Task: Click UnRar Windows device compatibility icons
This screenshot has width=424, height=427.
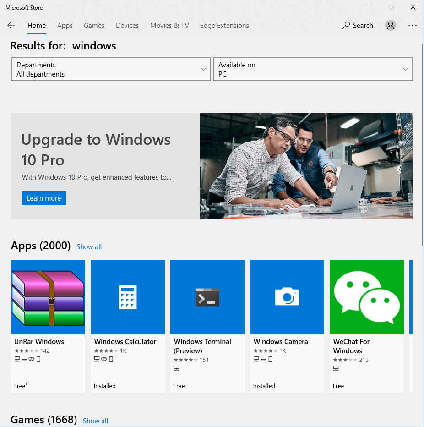Action: pyautogui.click(x=27, y=359)
